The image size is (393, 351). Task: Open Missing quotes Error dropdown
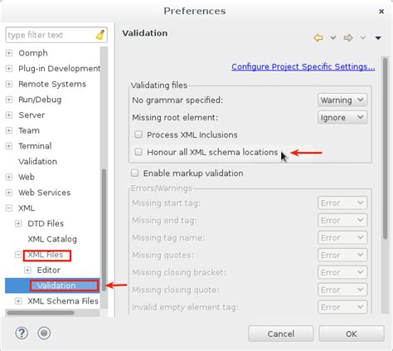[342, 255]
